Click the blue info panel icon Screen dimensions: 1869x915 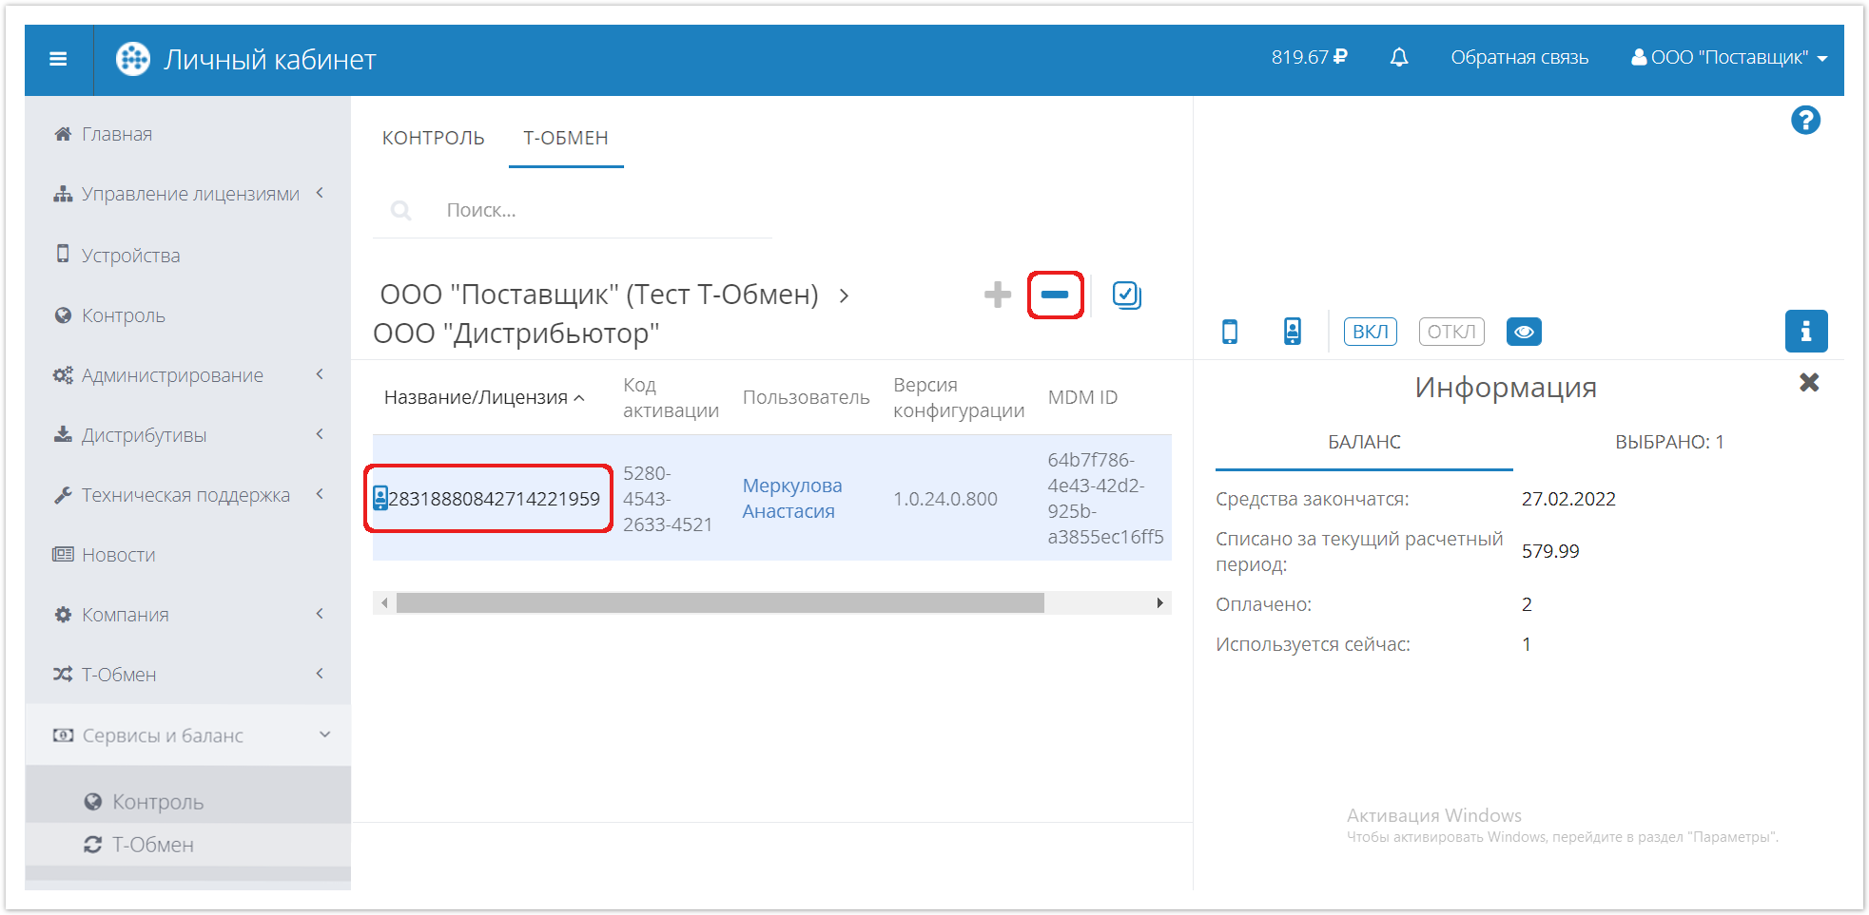pos(1805,332)
